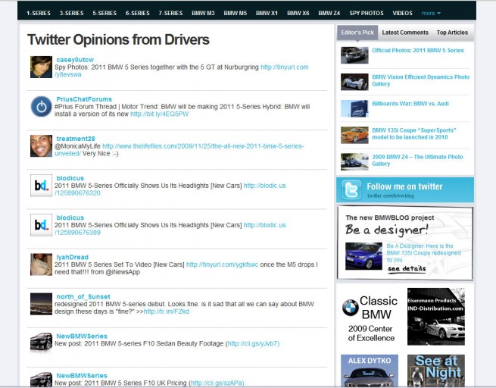Click Eisenmann Products IND-Distribution ad

tap(436, 317)
